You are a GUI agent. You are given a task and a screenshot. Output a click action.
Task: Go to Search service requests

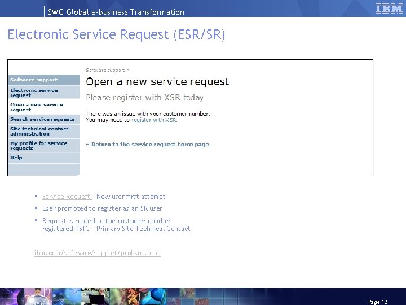[44, 119]
